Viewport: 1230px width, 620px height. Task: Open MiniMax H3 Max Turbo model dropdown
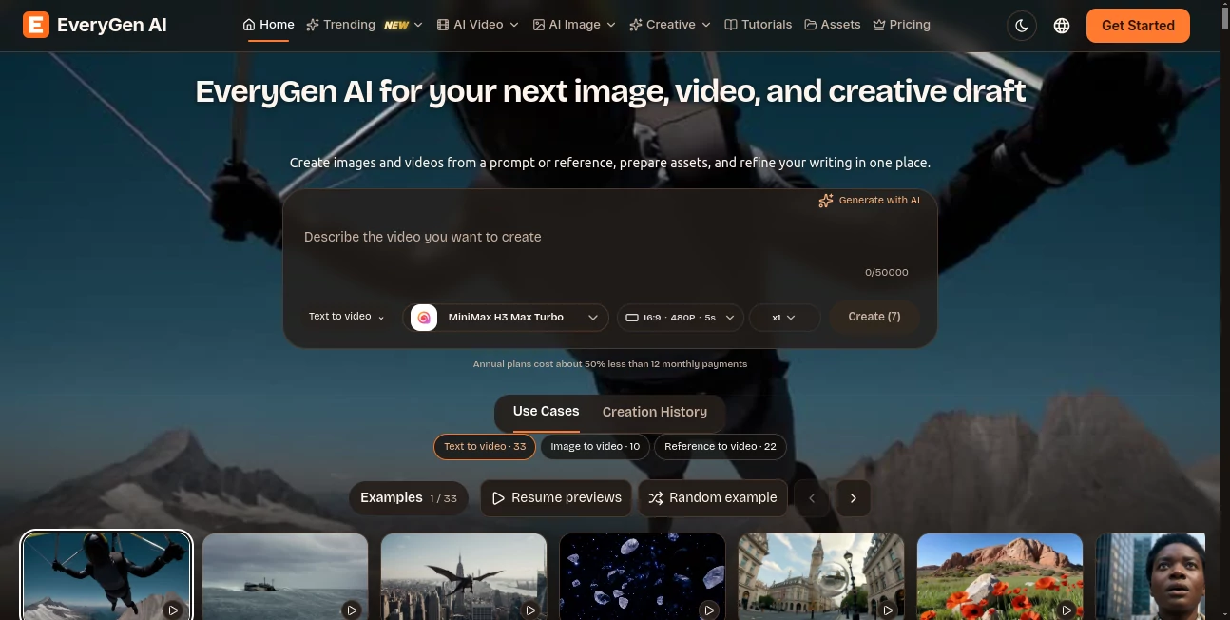click(x=508, y=318)
